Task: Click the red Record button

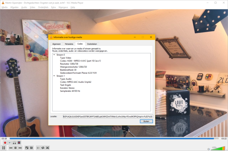Action: pos(5,142)
